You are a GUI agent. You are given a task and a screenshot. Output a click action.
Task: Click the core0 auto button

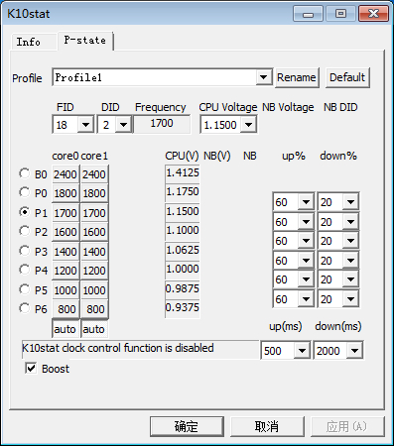[66, 329]
